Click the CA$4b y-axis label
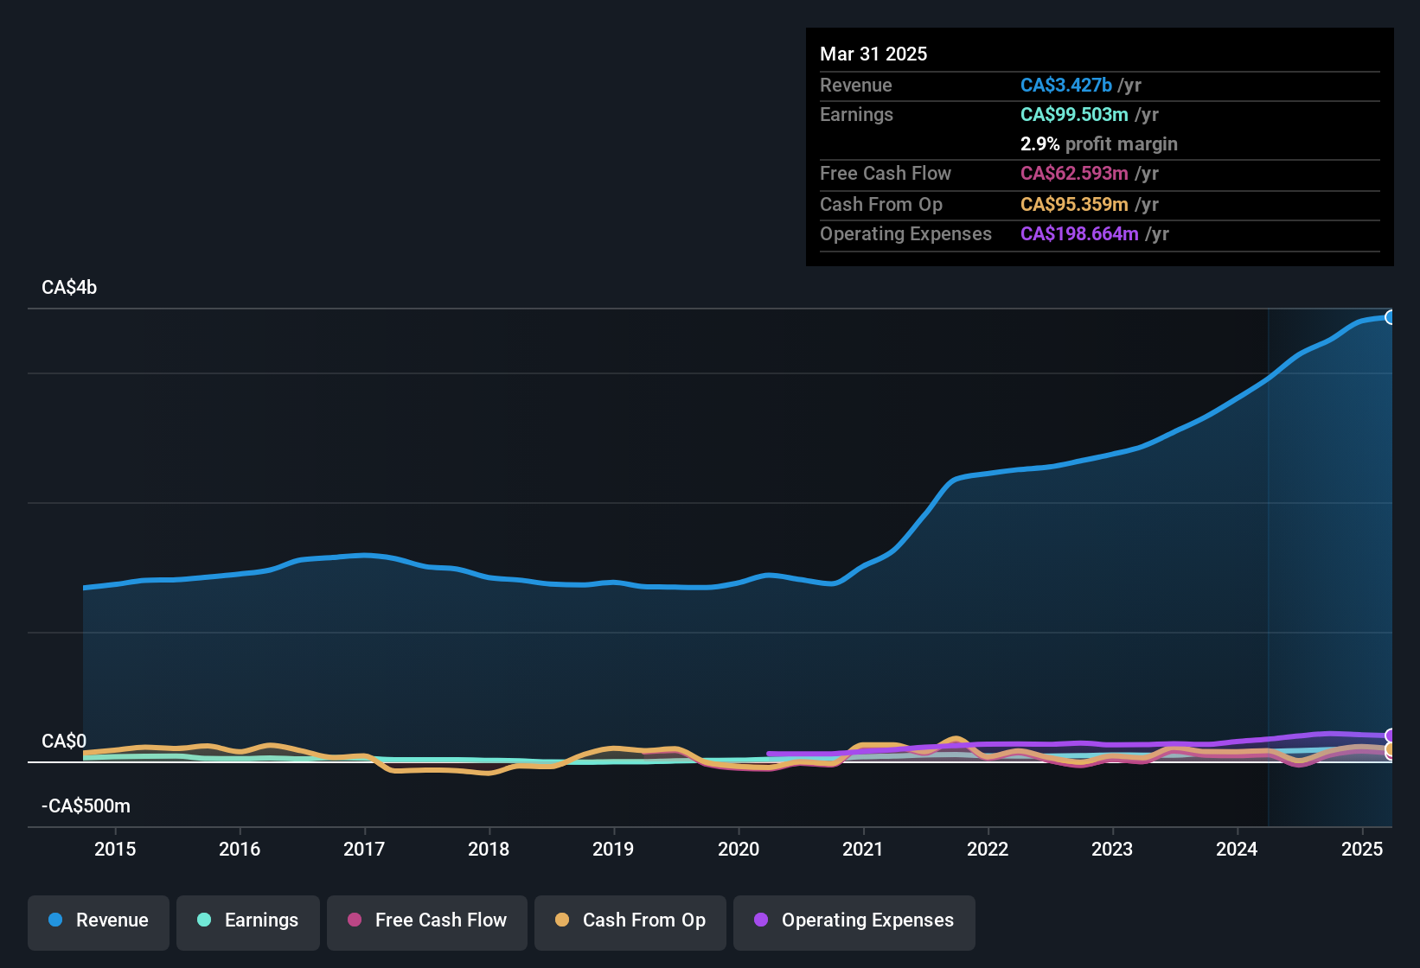 (x=69, y=288)
